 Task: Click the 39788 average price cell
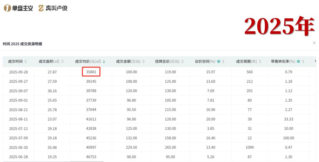(x=91, y=91)
